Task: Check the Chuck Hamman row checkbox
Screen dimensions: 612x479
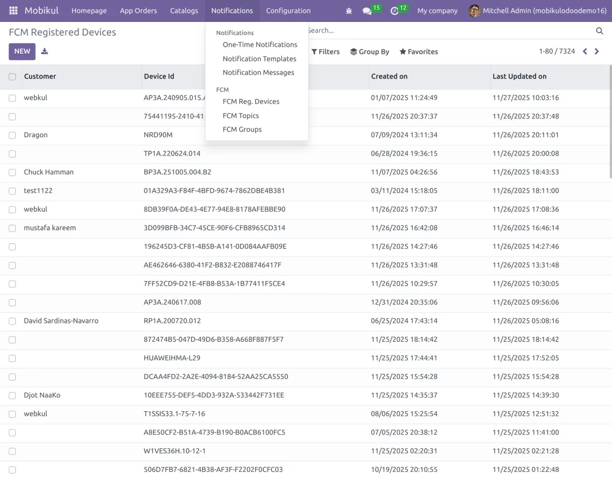Action: [12, 172]
